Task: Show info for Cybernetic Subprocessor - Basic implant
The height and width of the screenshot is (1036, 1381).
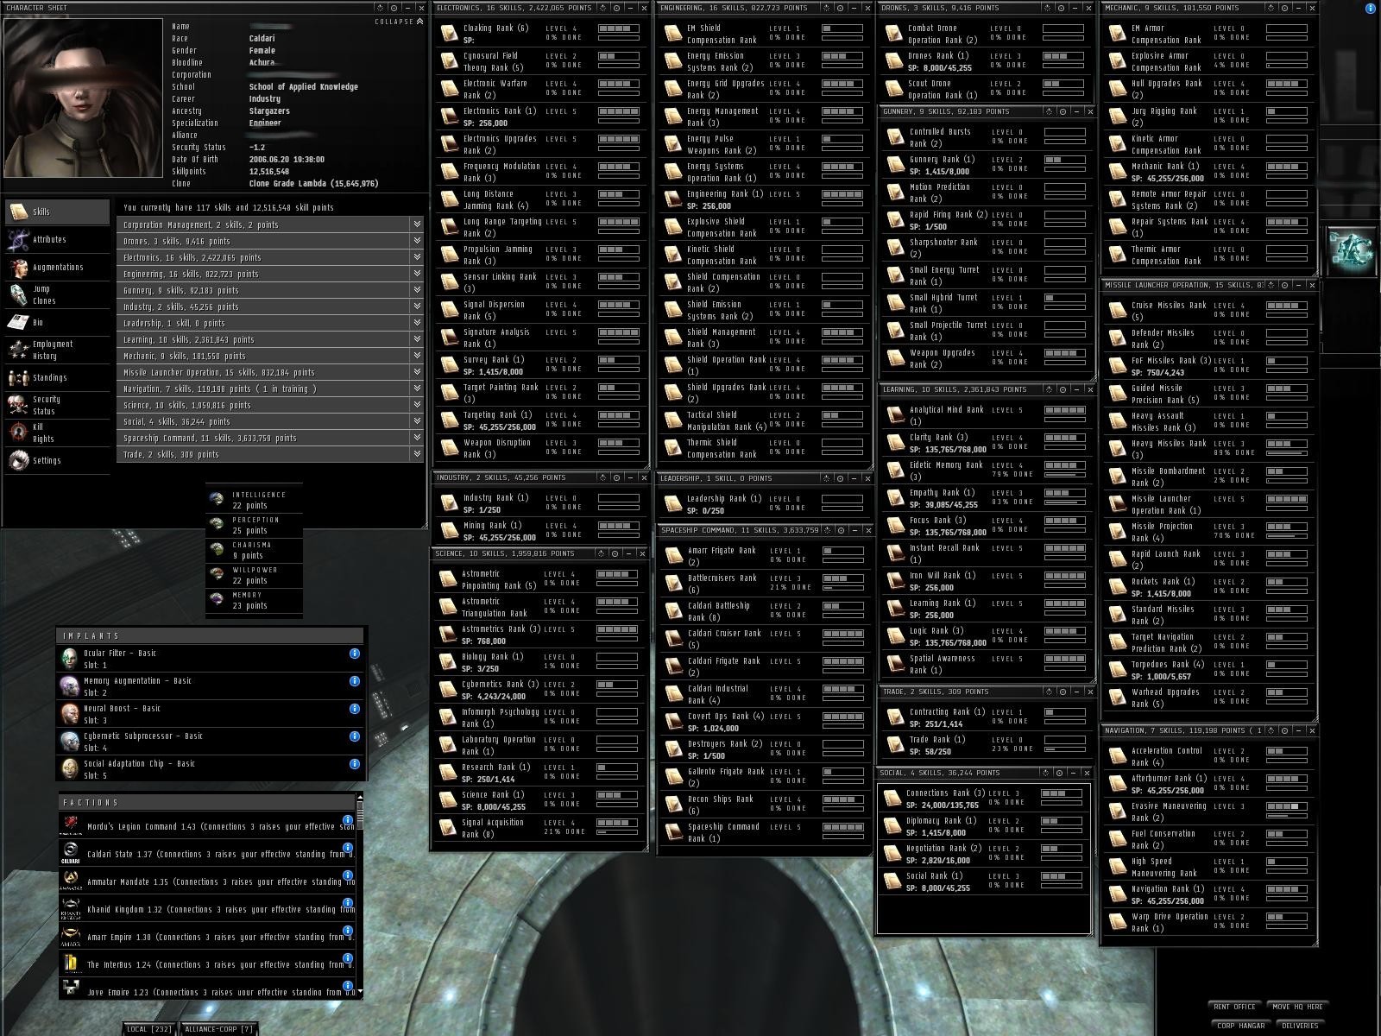Action: tap(355, 736)
